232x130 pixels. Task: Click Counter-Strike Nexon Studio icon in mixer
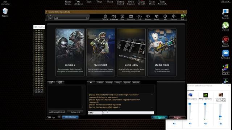tap(221, 95)
